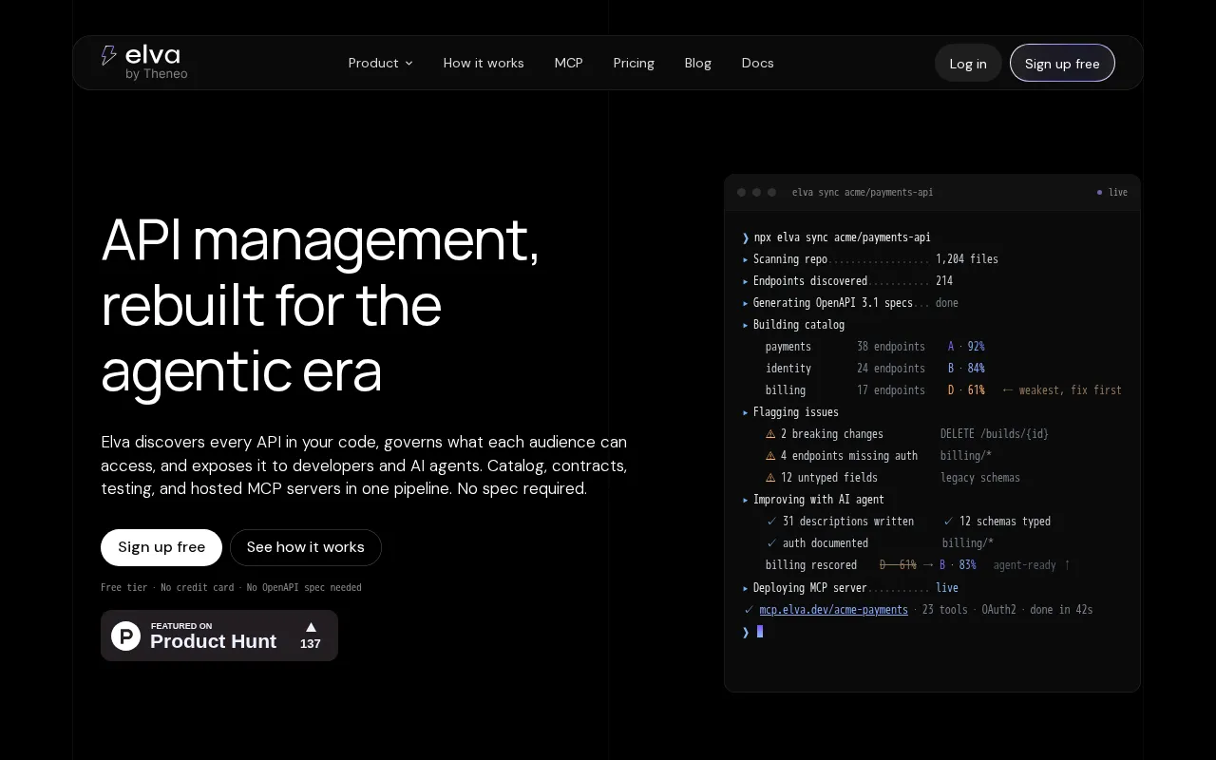The image size is (1216, 760).
Task: Click the 'D · 61%' score on the billing row
Action: pyautogui.click(x=966, y=390)
